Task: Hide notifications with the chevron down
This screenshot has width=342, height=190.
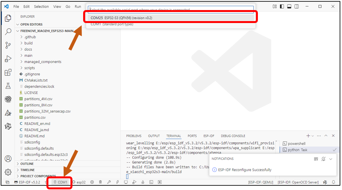Action: point(331,159)
